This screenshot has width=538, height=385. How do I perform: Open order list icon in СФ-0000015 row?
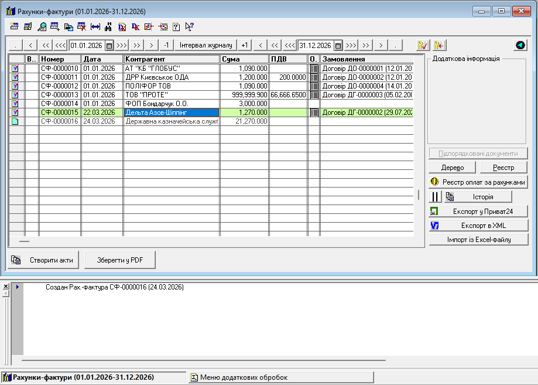coord(314,113)
